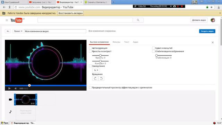This screenshot has width=222, height=125.
Task: Switch to the Фильтры tab
Action: pyautogui.click(x=117, y=42)
